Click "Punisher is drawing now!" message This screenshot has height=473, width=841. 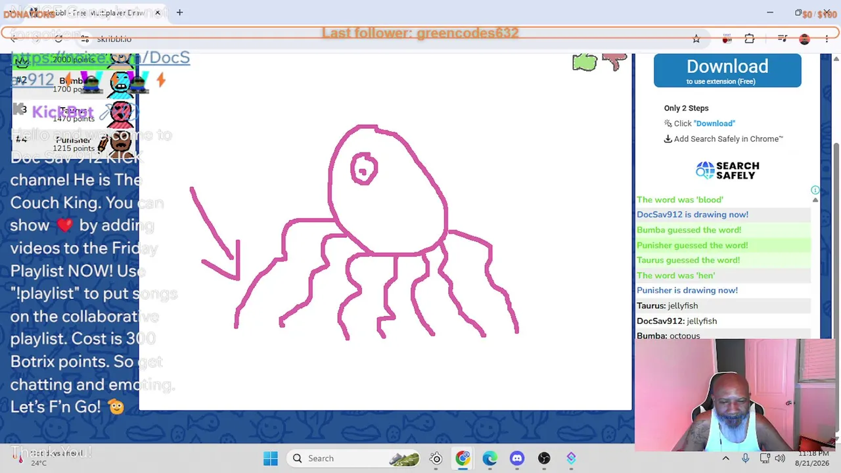coord(687,290)
